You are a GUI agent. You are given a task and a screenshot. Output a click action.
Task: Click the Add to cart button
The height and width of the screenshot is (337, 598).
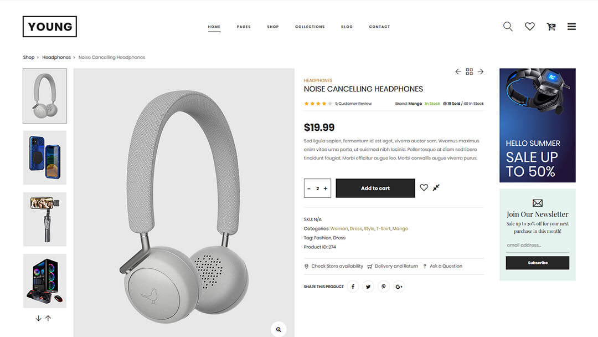375,188
